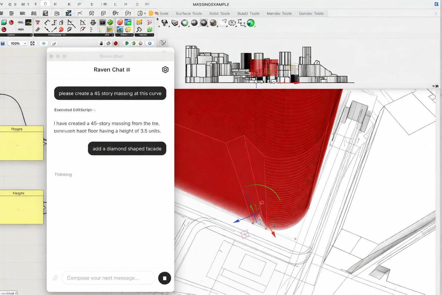Click the color spectrum swatch in the Colour panel
This screenshot has height=295, width=442.
28,22
